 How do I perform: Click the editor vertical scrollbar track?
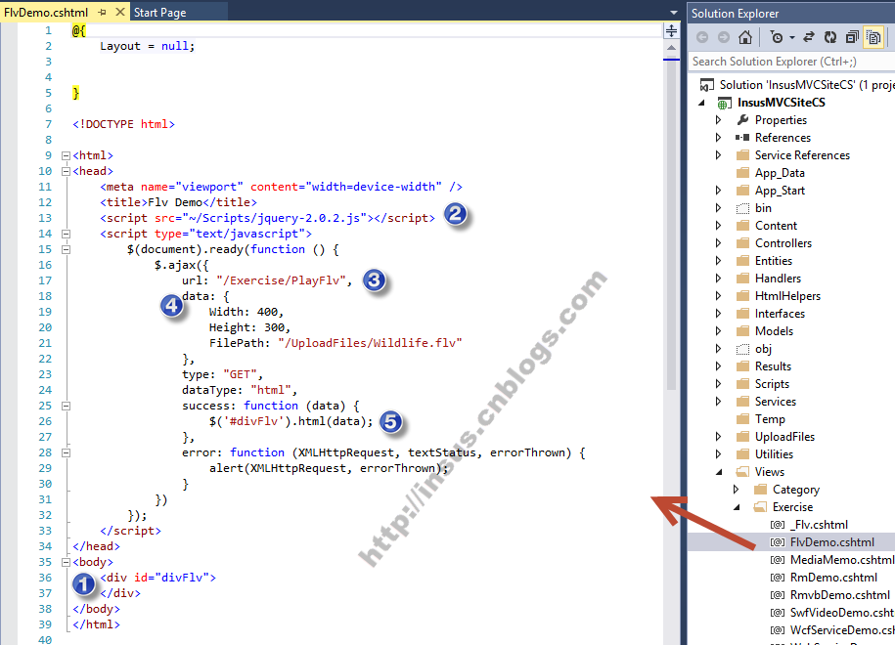[x=671, y=342]
